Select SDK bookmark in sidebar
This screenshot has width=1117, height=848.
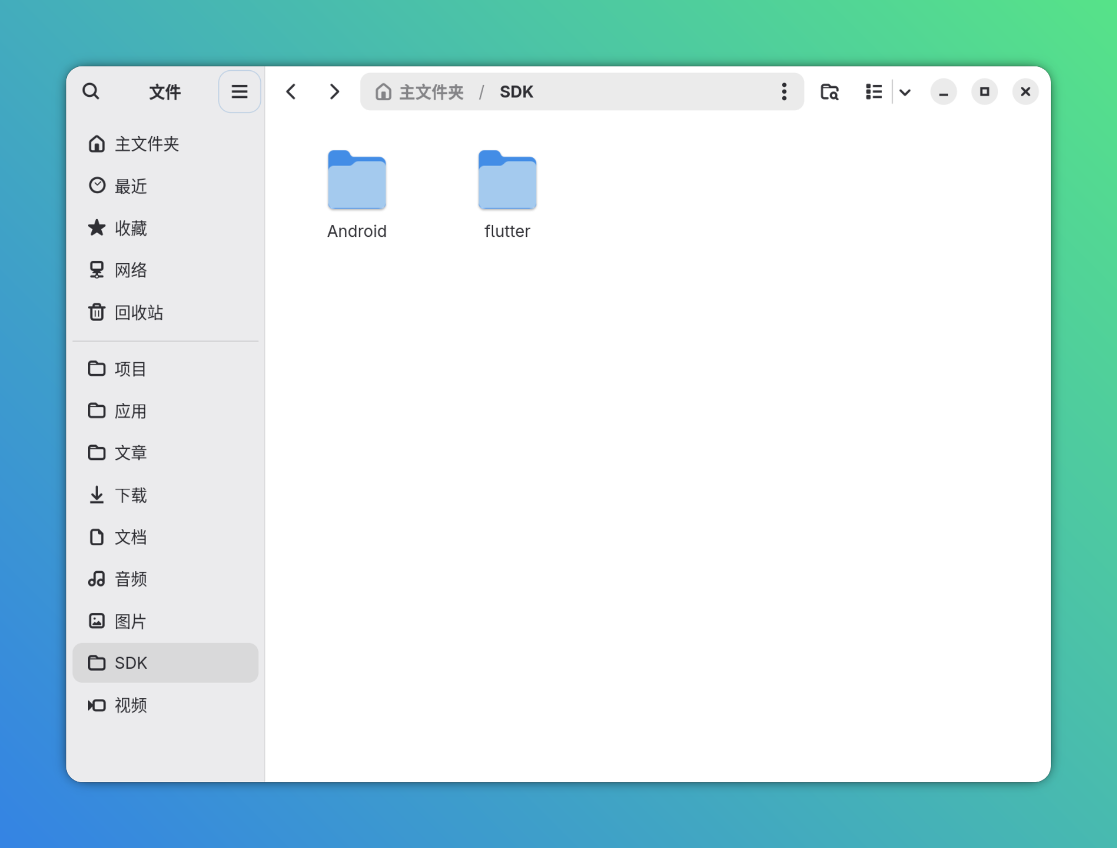click(166, 663)
